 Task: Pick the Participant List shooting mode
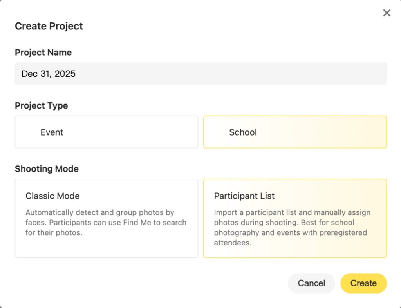[295, 218]
